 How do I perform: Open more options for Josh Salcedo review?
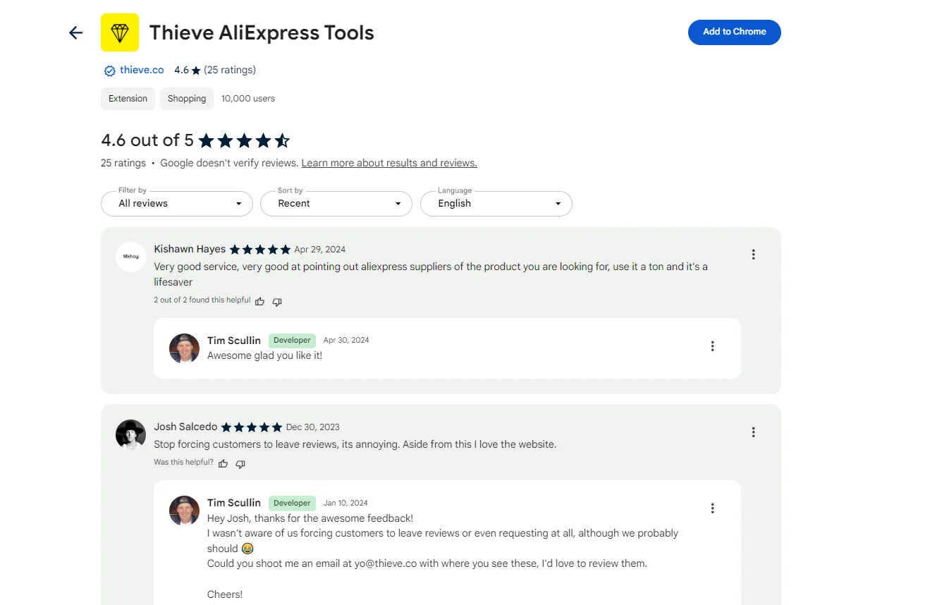(x=753, y=432)
